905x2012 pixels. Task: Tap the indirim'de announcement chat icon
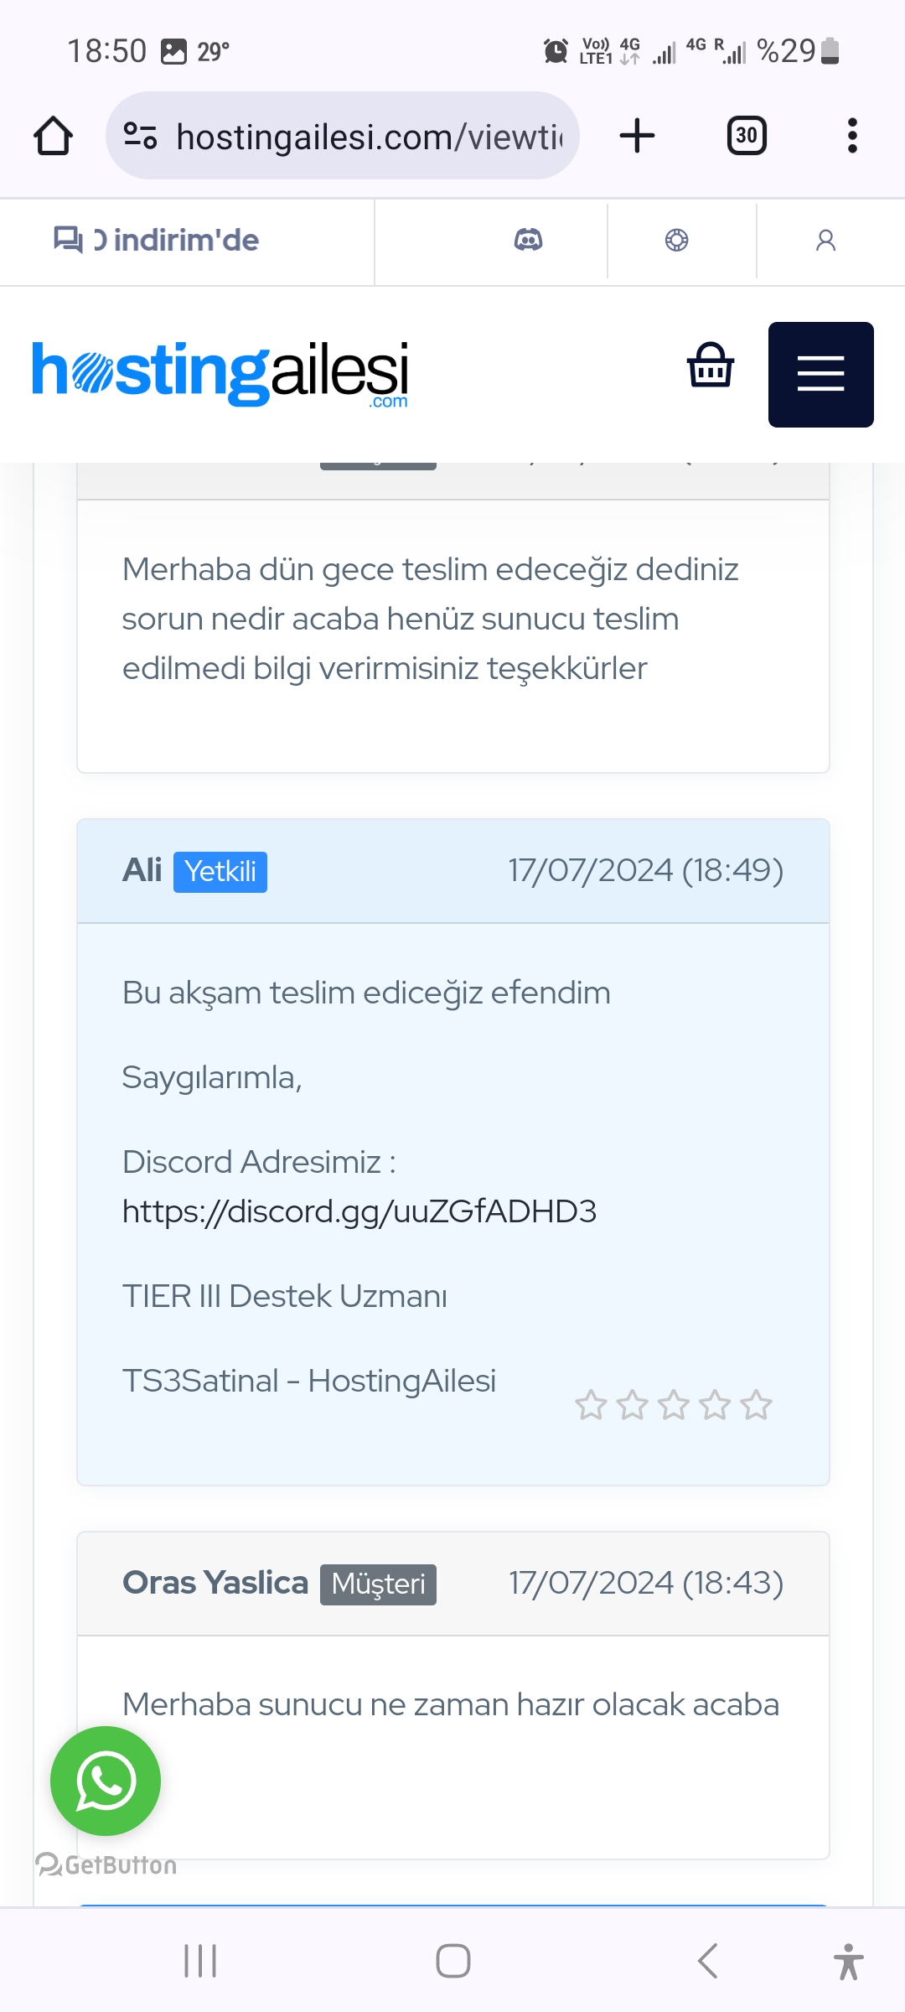68,241
